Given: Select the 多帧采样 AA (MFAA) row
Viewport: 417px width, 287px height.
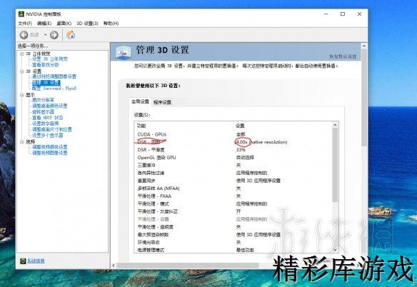Looking at the screenshot, I should 233,188.
